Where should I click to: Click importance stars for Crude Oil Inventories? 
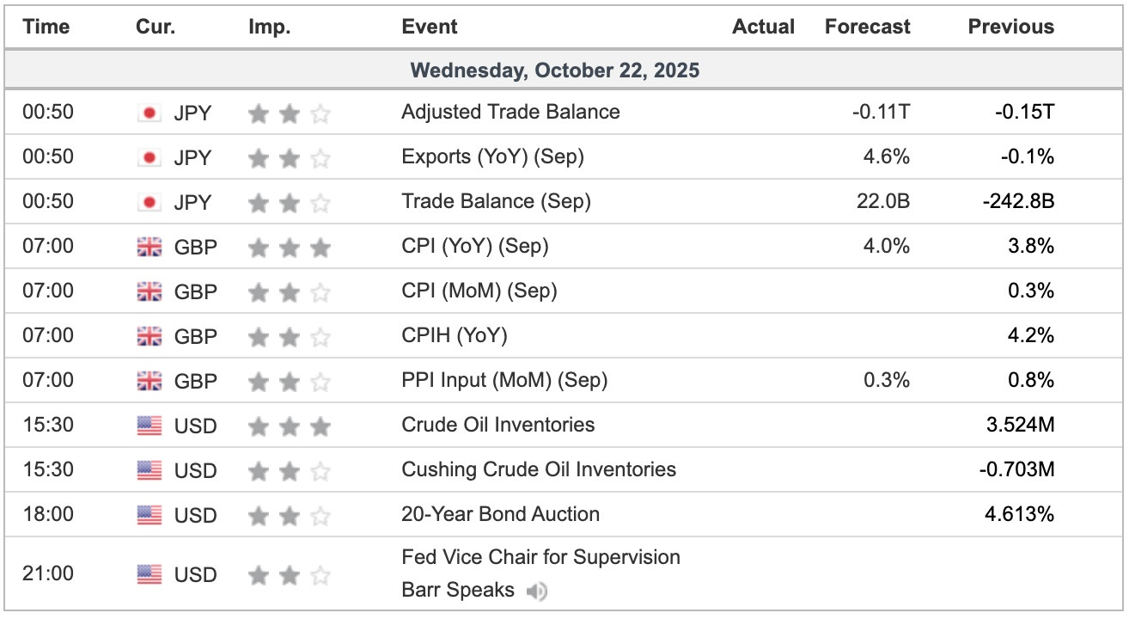[x=289, y=426]
